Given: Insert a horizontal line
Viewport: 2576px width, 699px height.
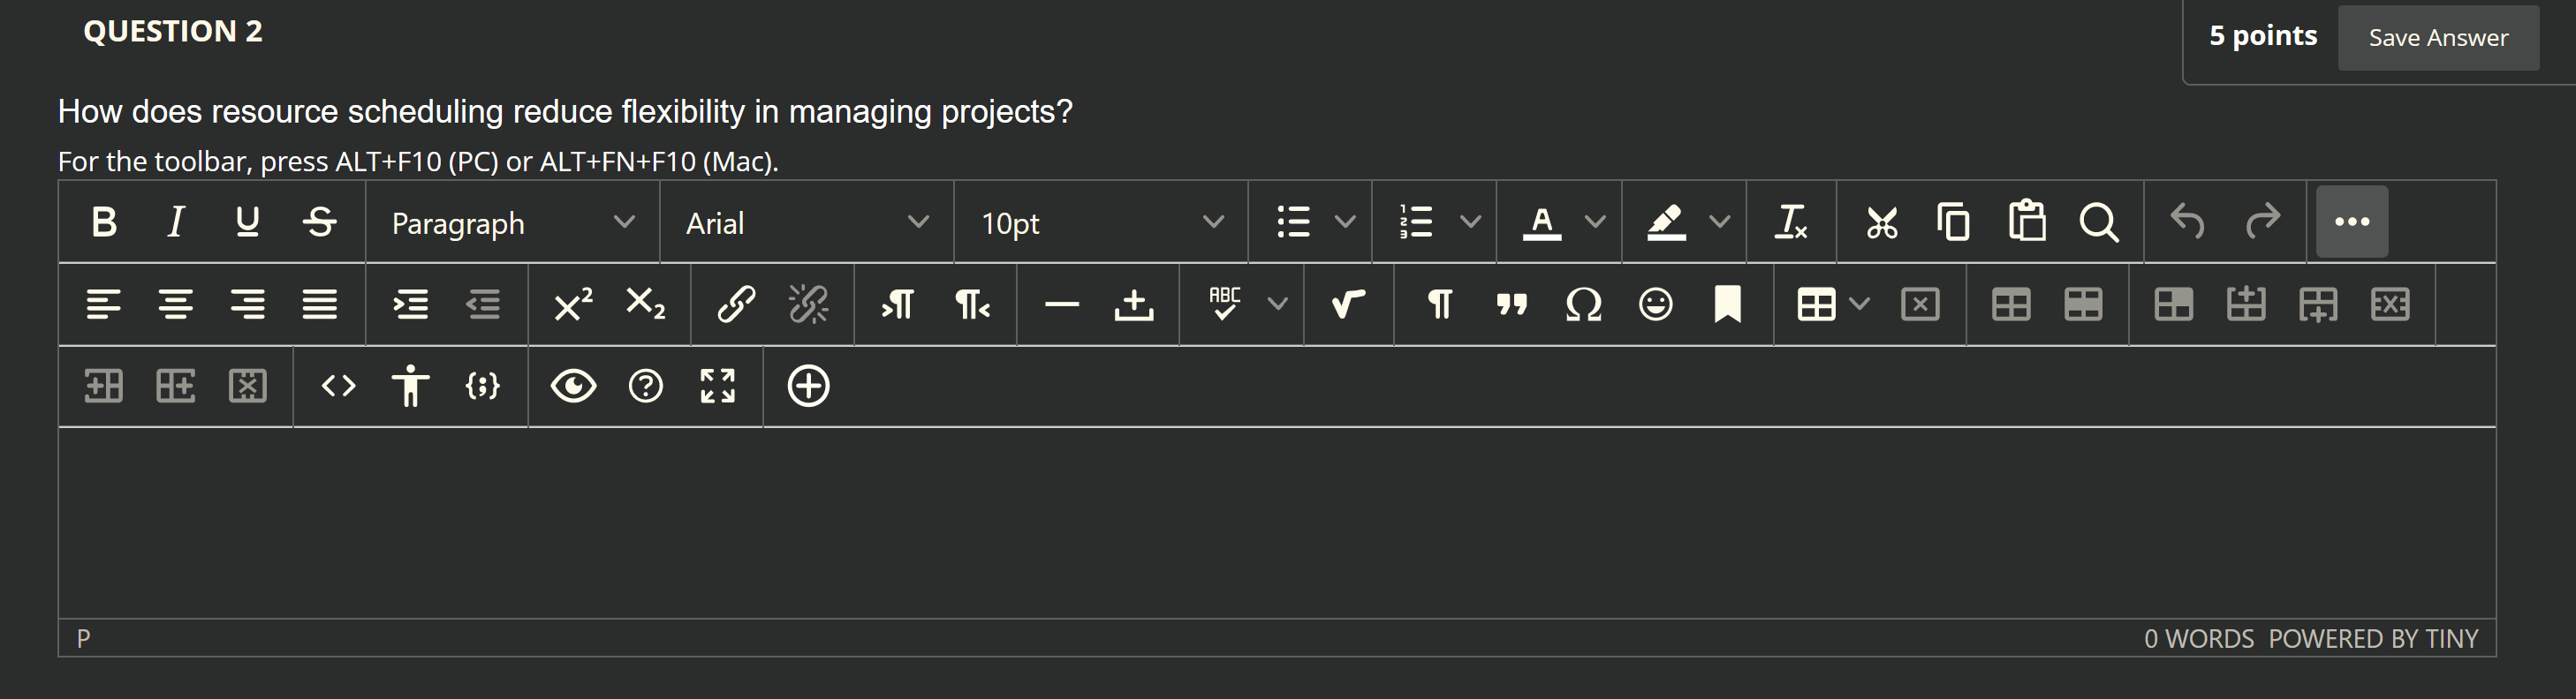Looking at the screenshot, I should (x=1062, y=304).
